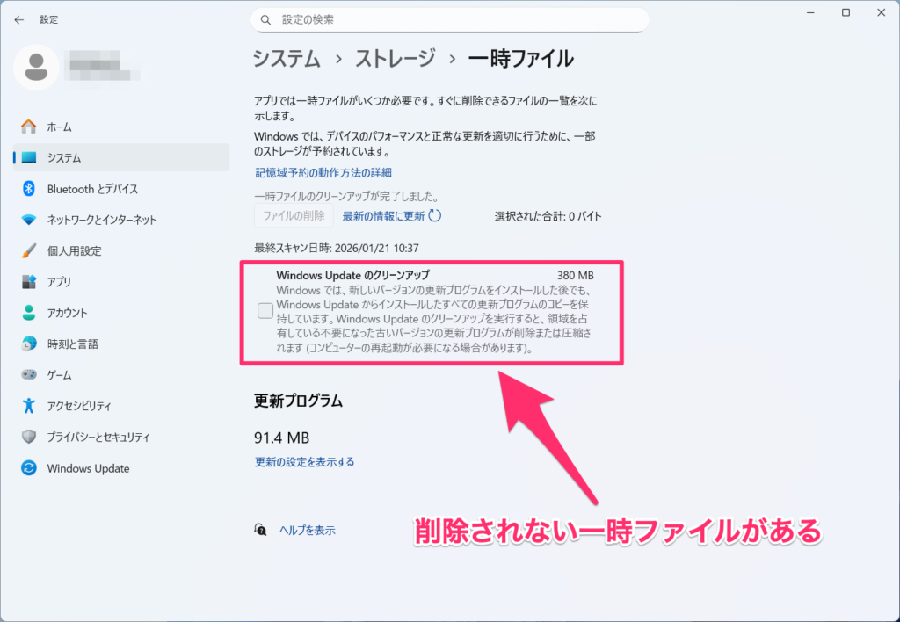Screen dimensions: 900x622
Task: Click the Home icon in sidebar
Action: click(x=29, y=127)
